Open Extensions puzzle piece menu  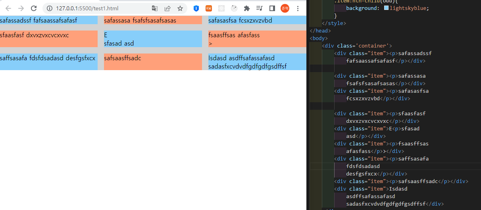[x=247, y=8]
